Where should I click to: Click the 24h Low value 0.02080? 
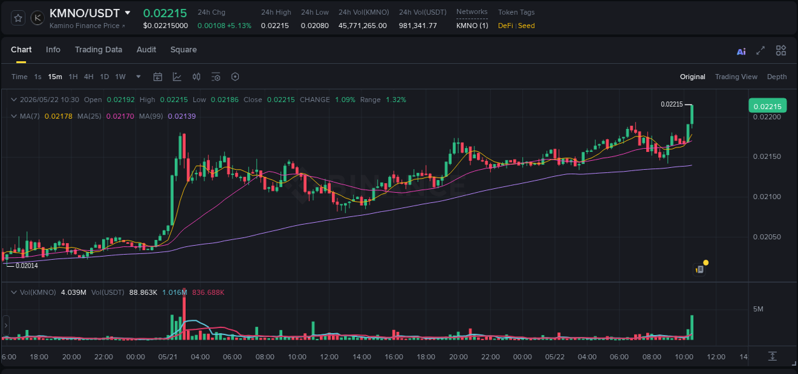315,26
